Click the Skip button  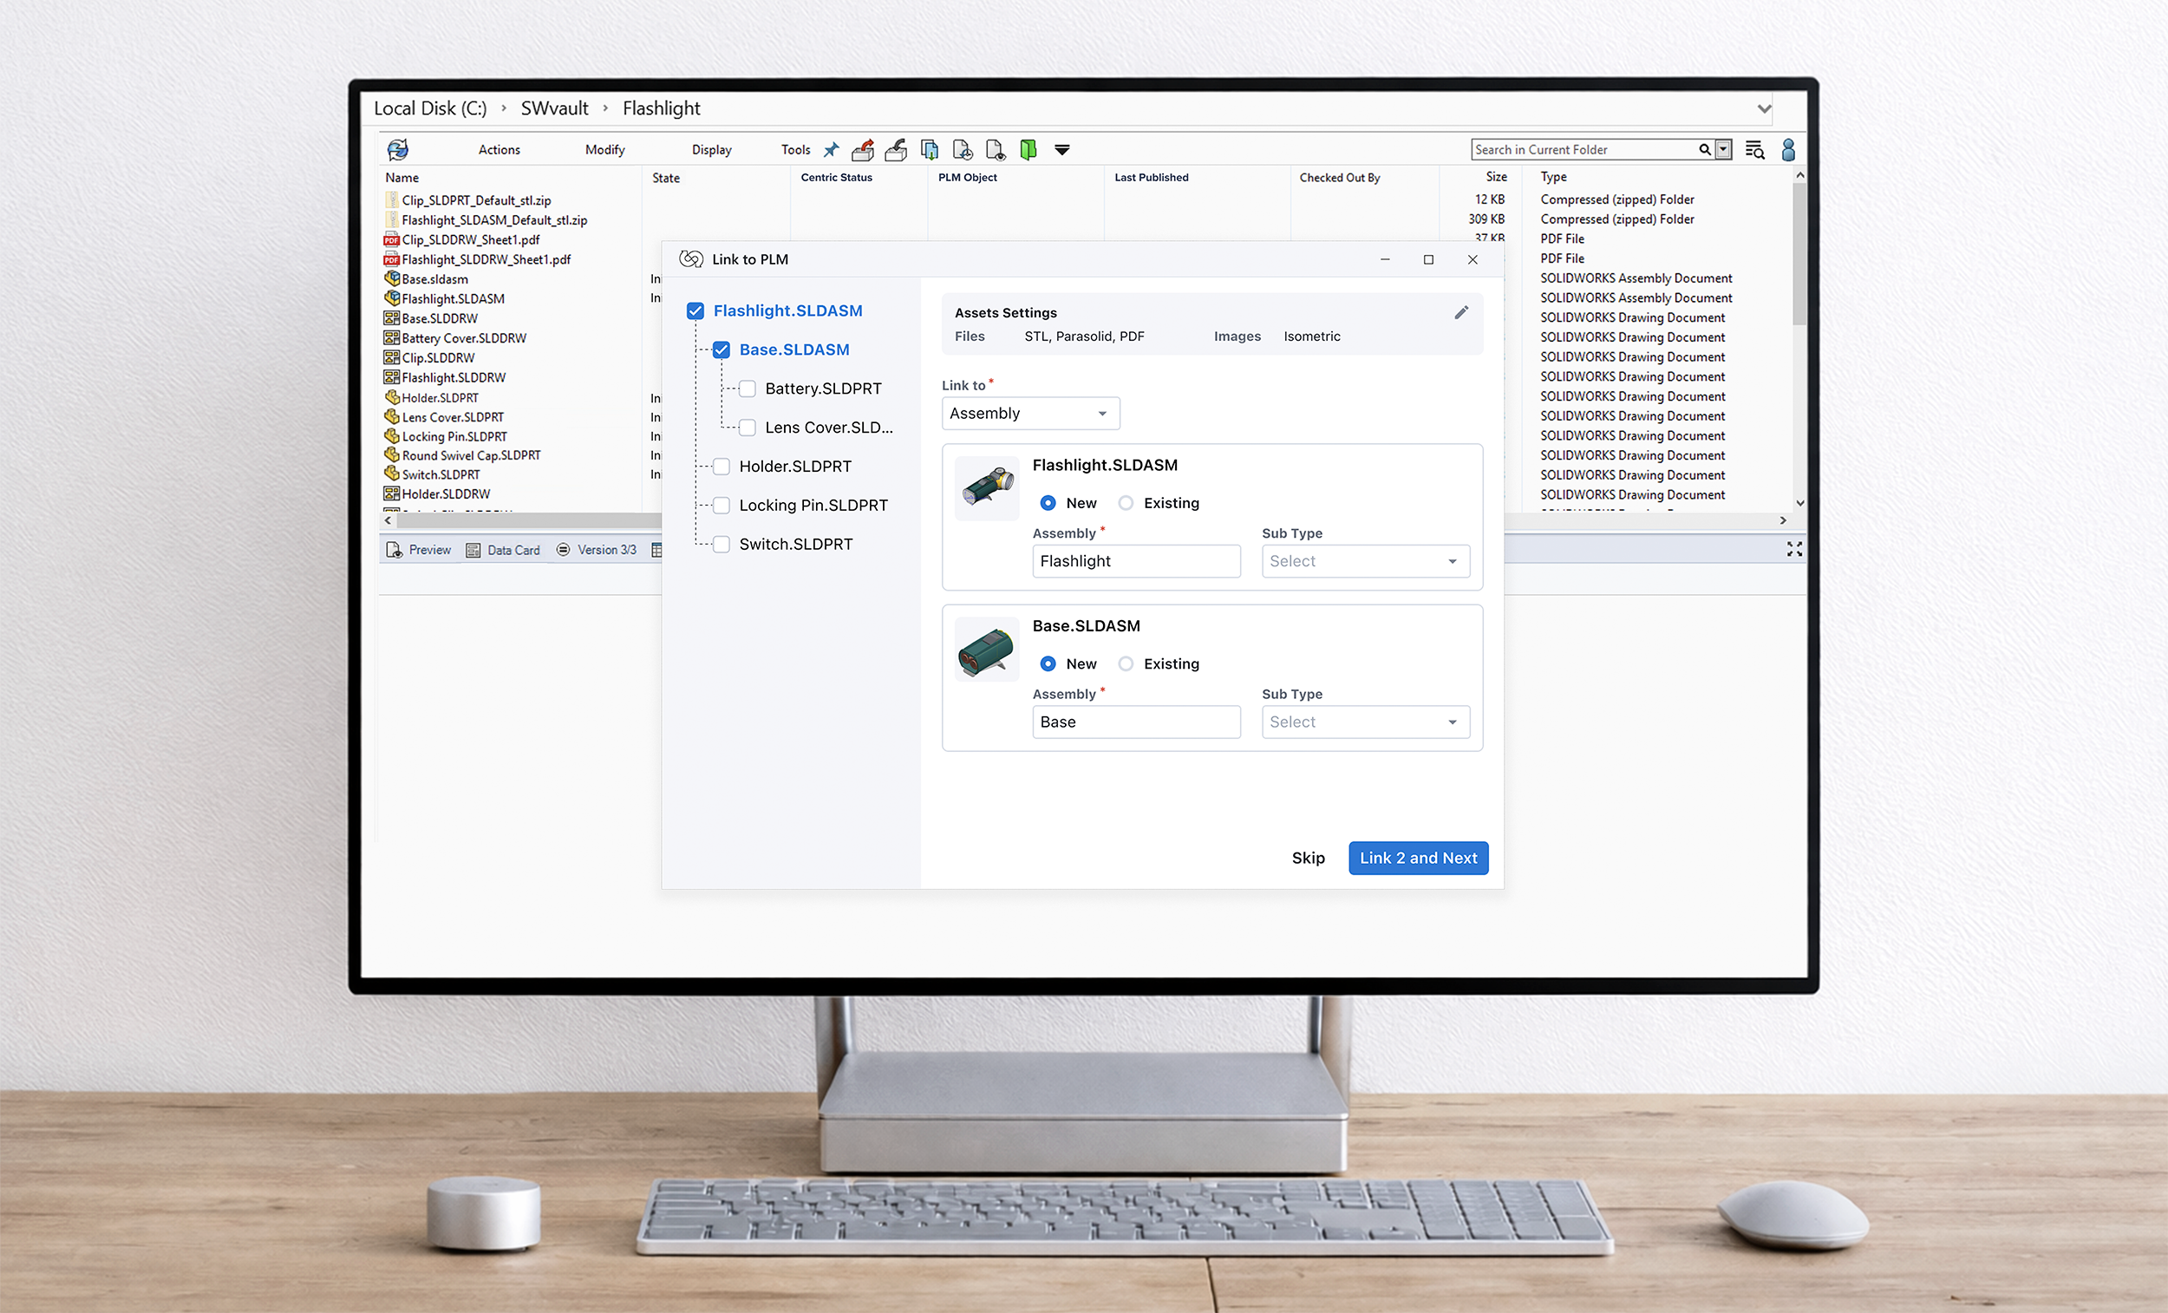click(x=1308, y=858)
